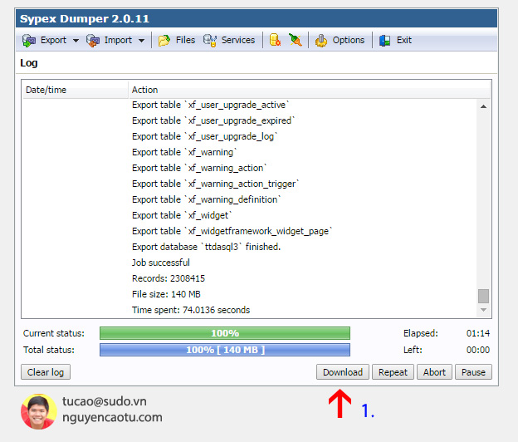Click the author avatar photo
This screenshot has height=442, width=518.
click(x=39, y=411)
